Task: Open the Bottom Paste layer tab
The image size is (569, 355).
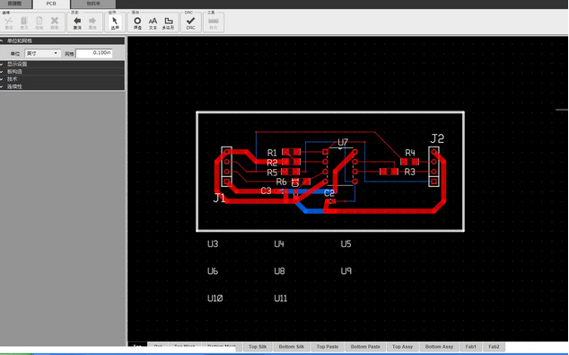Action: click(365, 347)
